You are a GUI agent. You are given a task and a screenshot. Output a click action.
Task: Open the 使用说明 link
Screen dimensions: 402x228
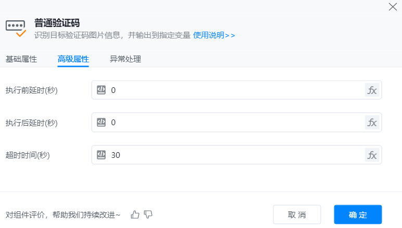(214, 35)
